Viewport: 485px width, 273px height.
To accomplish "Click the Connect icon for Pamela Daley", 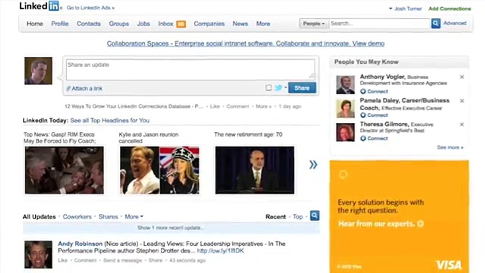I will [363, 115].
